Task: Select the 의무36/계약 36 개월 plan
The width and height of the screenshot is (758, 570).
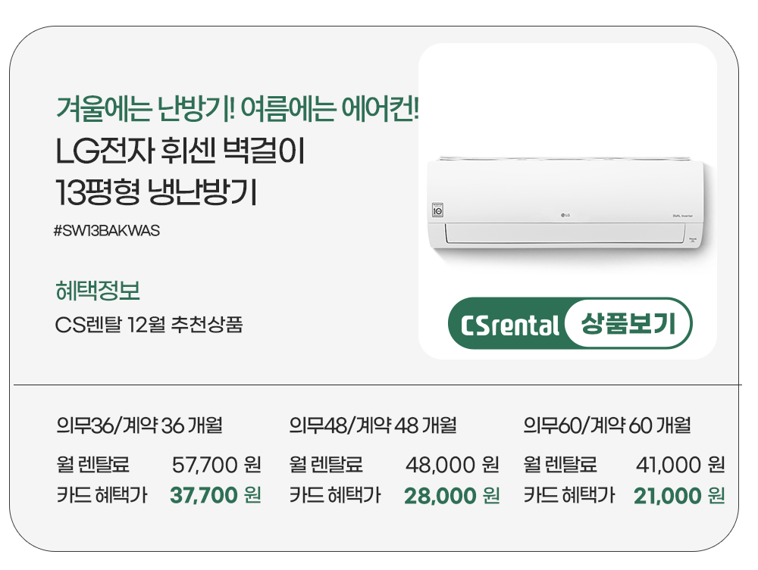Action: point(139,425)
